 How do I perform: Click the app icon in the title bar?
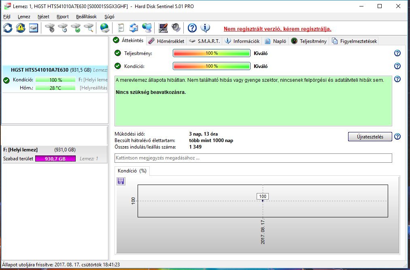pos(7,6)
